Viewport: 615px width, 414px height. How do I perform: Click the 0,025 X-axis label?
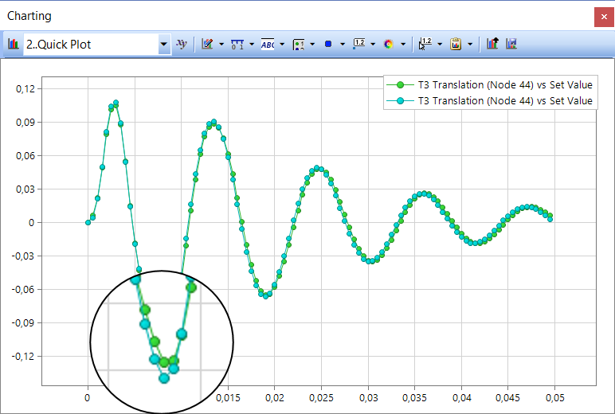coord(321,398)
